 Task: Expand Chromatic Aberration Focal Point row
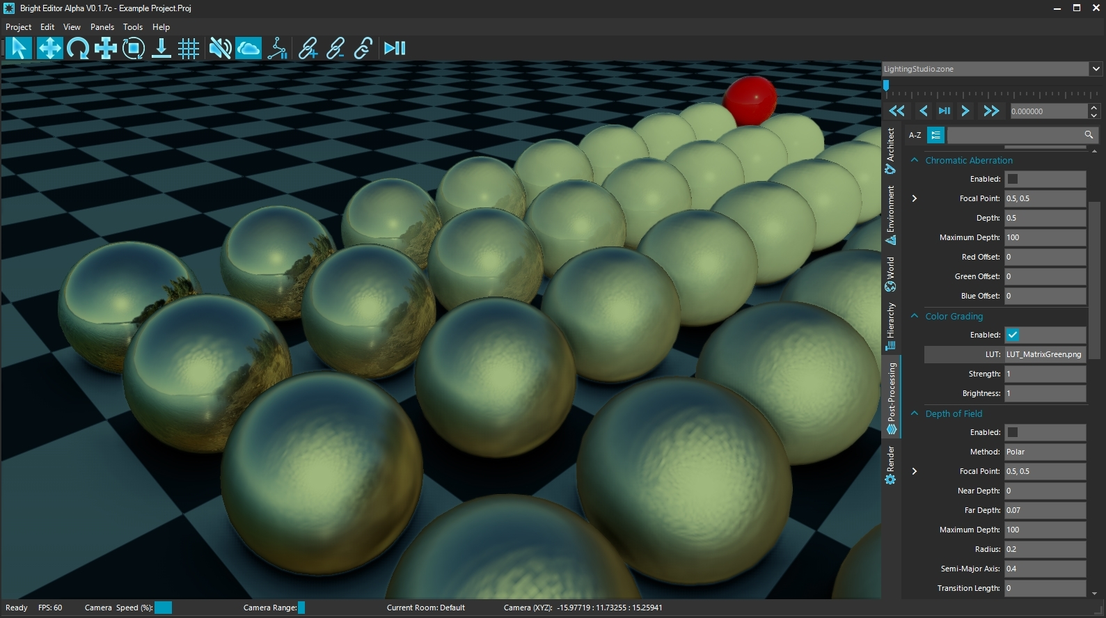[x=915, y=198]
